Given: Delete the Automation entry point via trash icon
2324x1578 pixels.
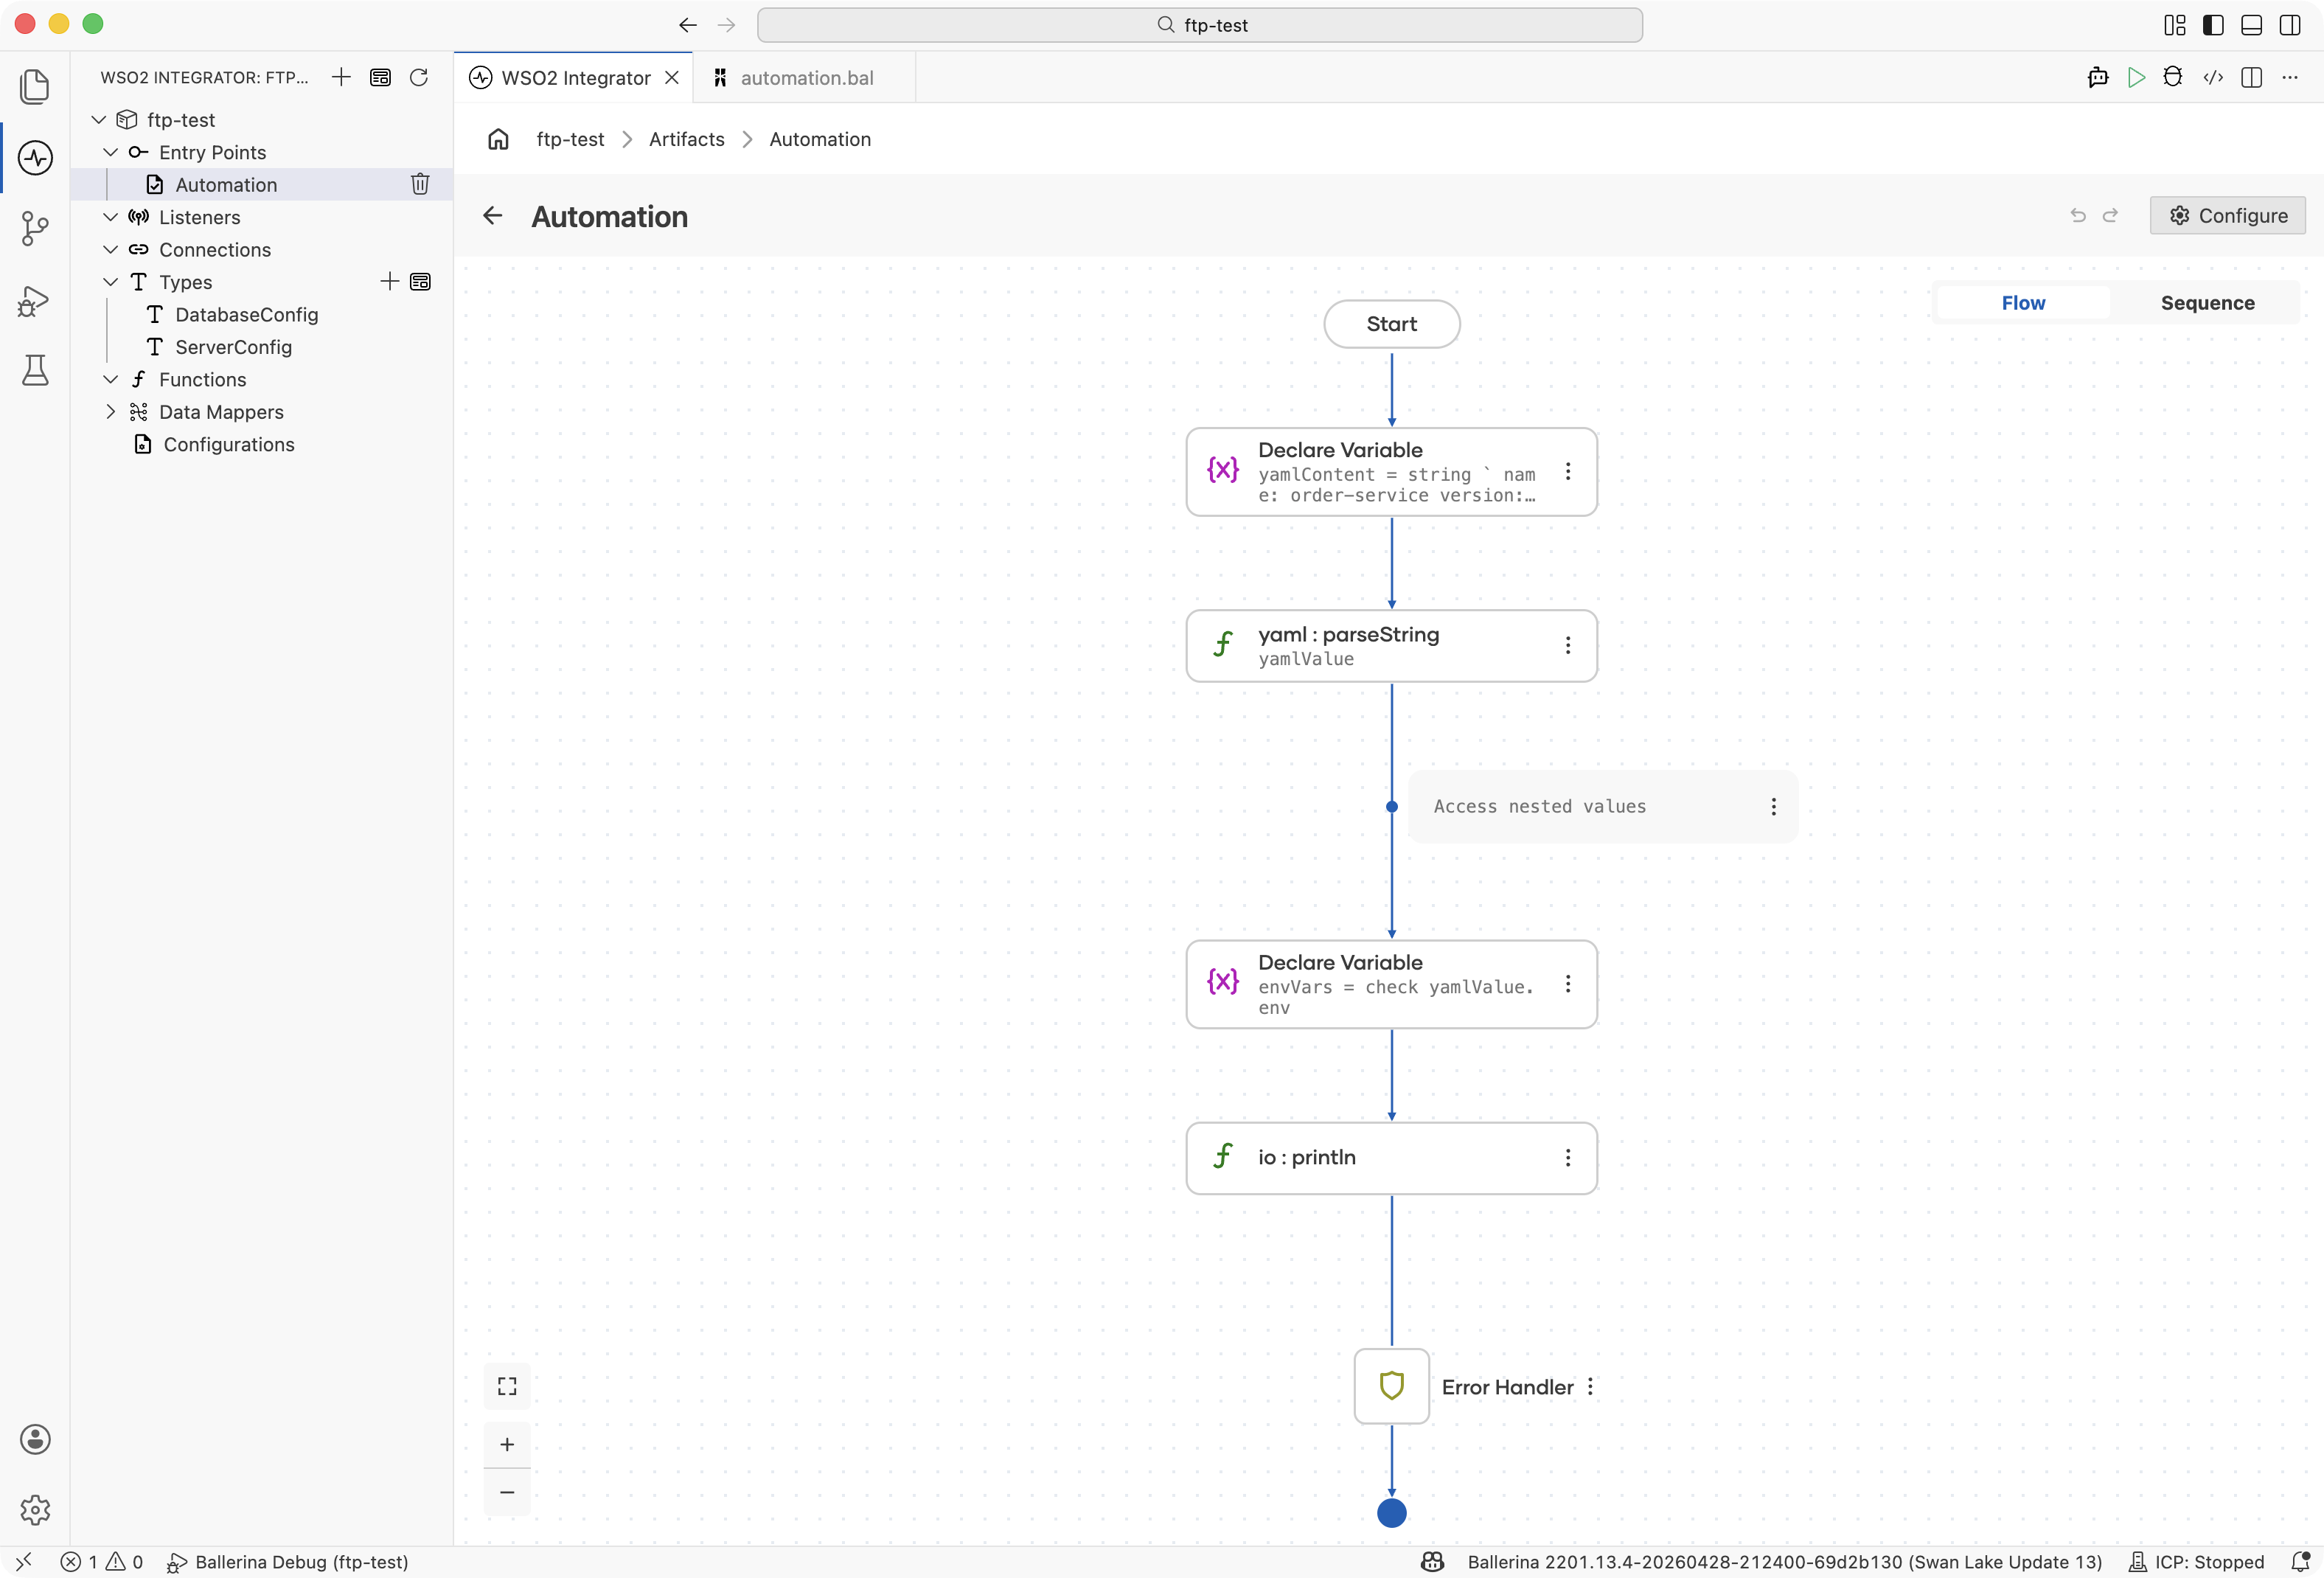Looking at the screenshot, I should click(x=420, y=184).
